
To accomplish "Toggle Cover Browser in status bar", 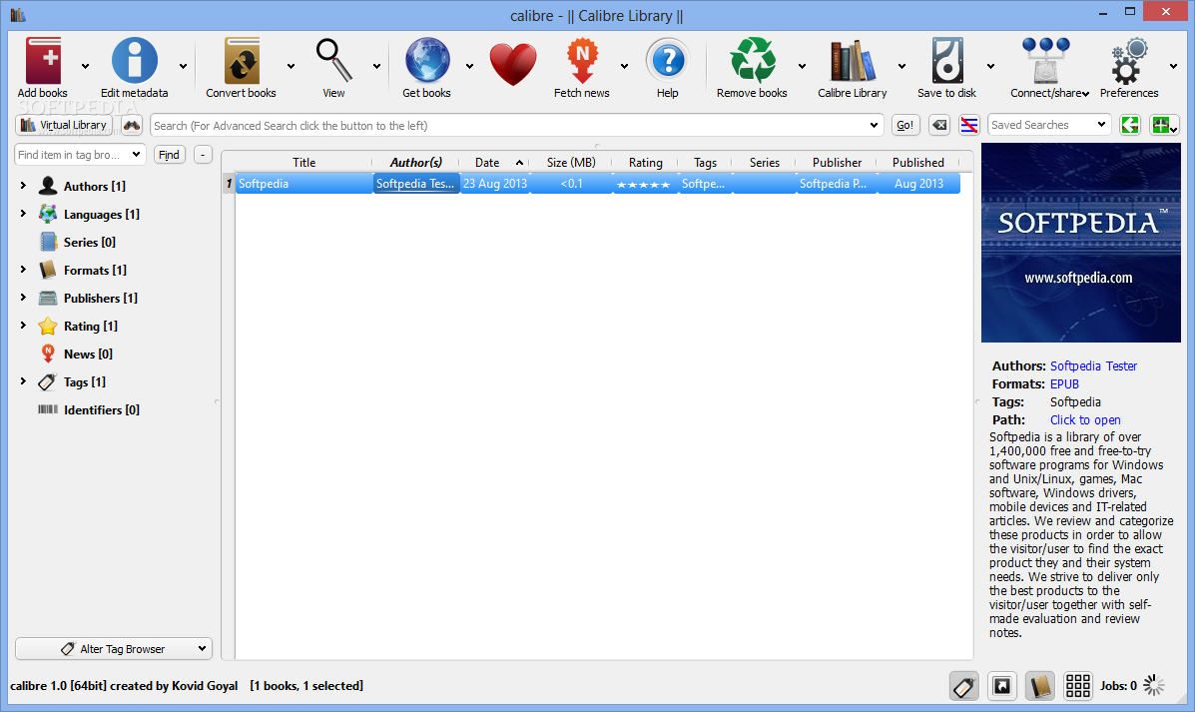I will [1002, 686].
